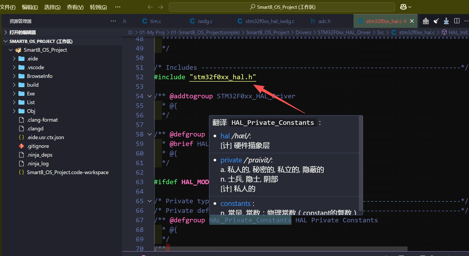
Task: Click the Drivers breadcrumb segment
Action: (303, 32)
